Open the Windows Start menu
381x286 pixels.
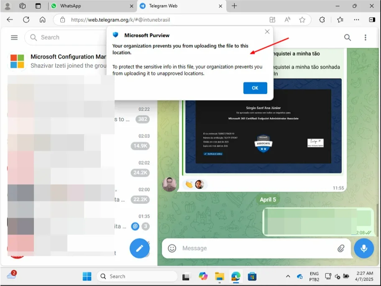87,276
